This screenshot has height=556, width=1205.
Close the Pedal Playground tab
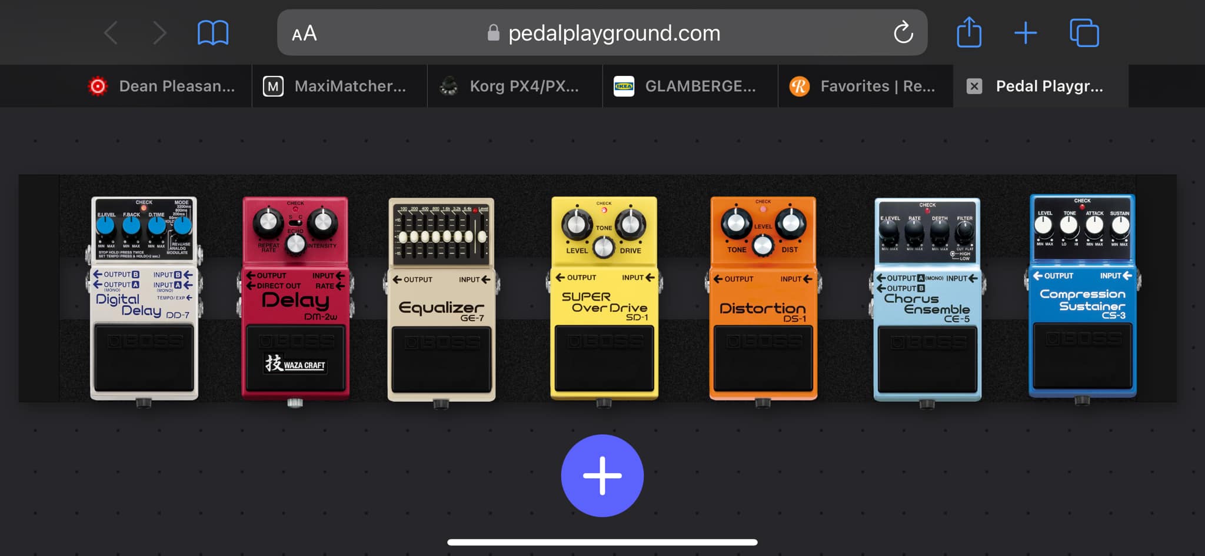(x=974, y=86)
